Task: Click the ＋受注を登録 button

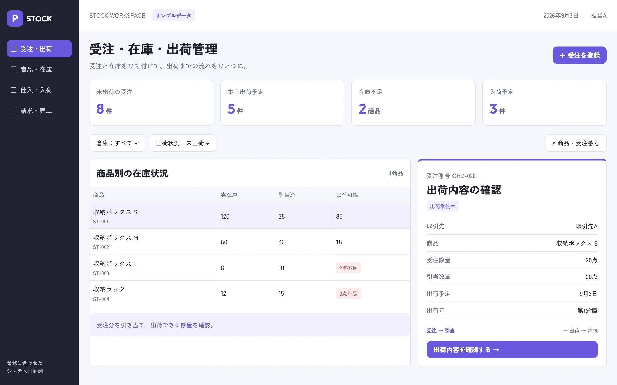Action: [580, 55]
